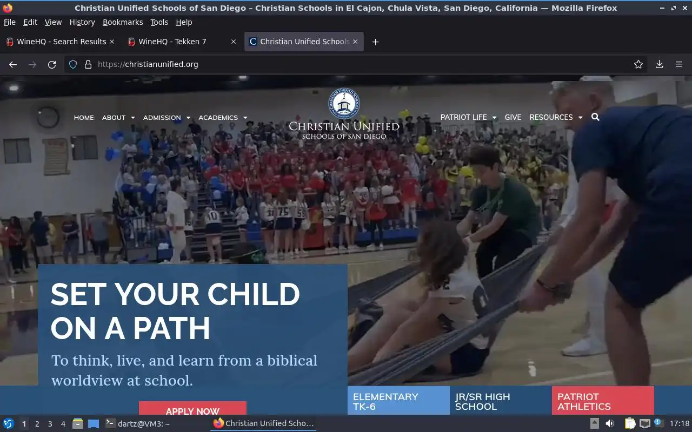Click the 17:18 taskbar clock
Viewport: 692px width, 432px height.
point(679,423)
